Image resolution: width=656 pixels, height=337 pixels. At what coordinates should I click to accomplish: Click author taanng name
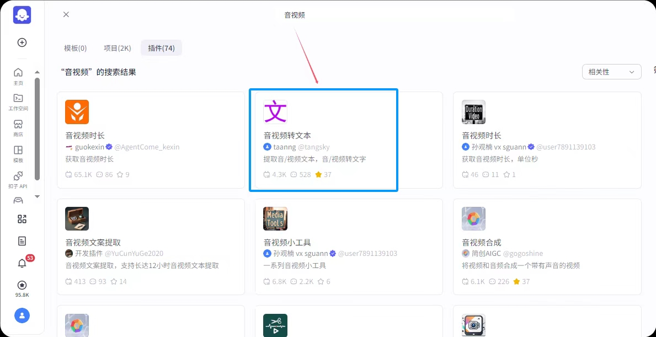point(284,147)
